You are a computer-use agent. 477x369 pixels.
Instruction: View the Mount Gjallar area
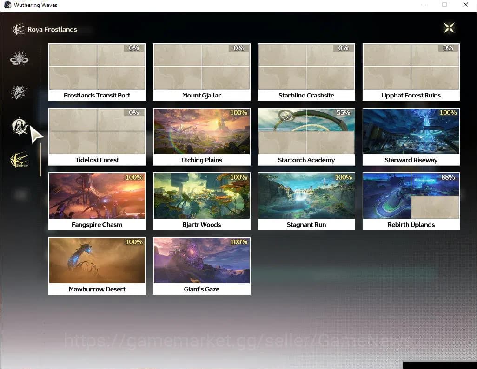click(201, 72)
